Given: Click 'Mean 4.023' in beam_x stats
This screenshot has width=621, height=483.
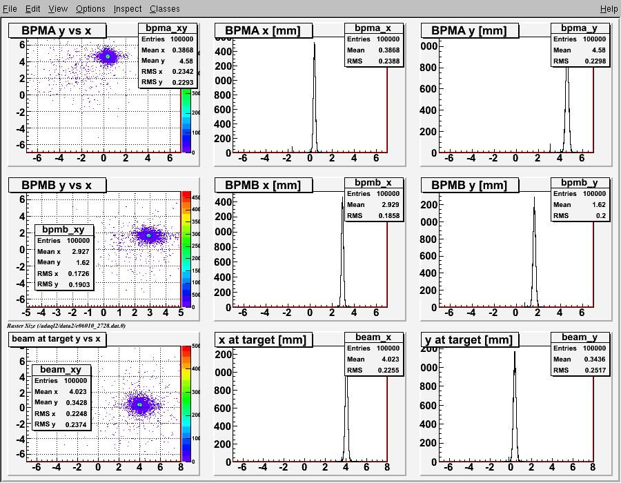Looking at the screenshot, I should click(x=373, y=359).
